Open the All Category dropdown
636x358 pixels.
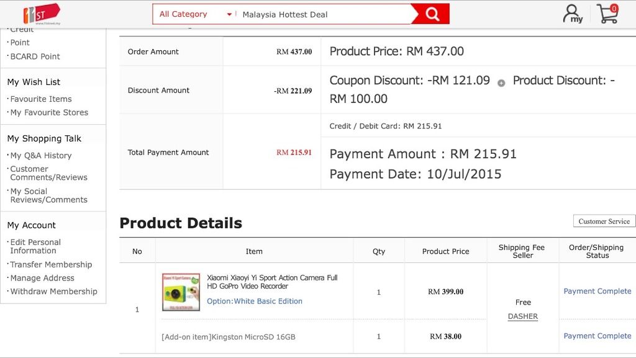point(194,14)
